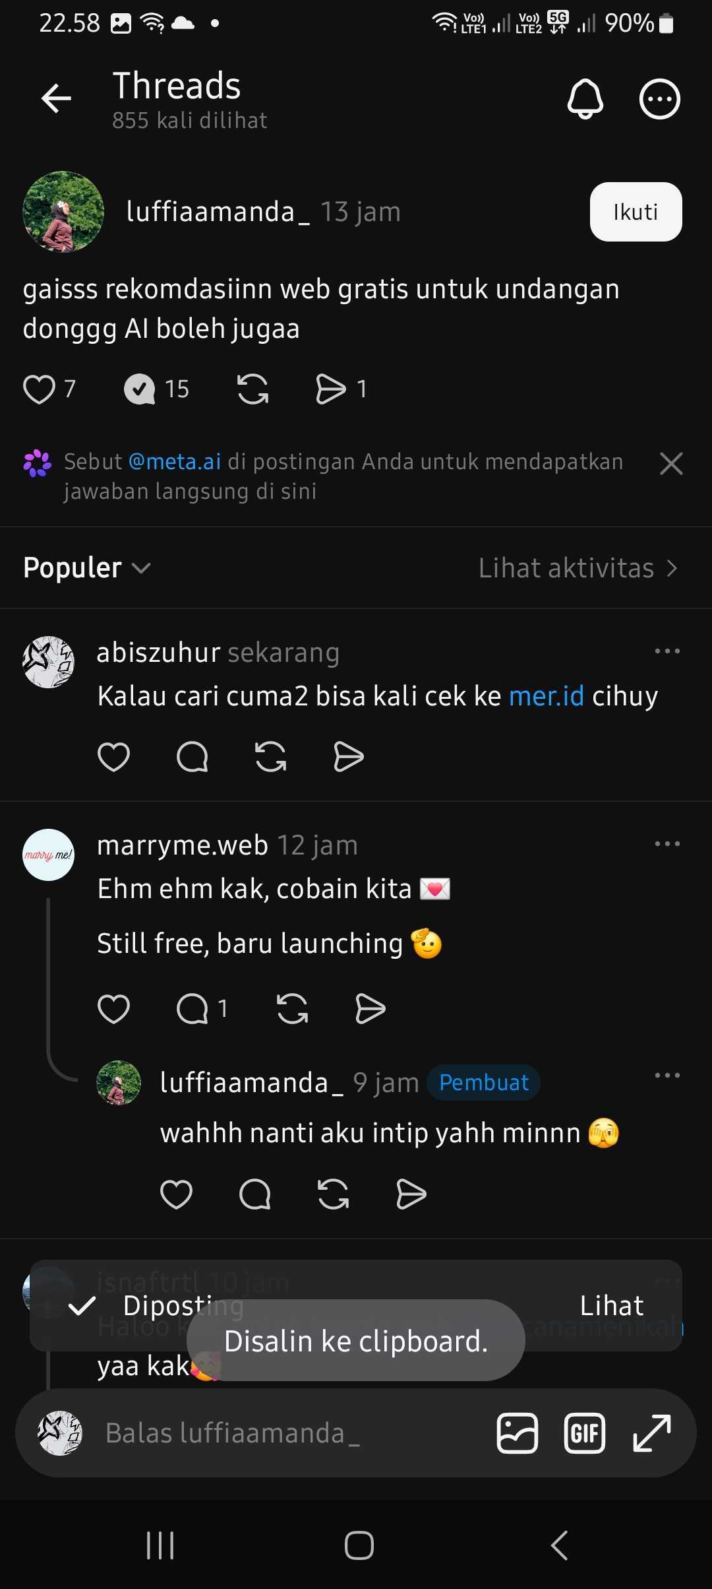Image resolution: width=712 pixels, height=1589 pixels.
Task: Like luffiaamanda_'s main post
Action: coord(39,389)
